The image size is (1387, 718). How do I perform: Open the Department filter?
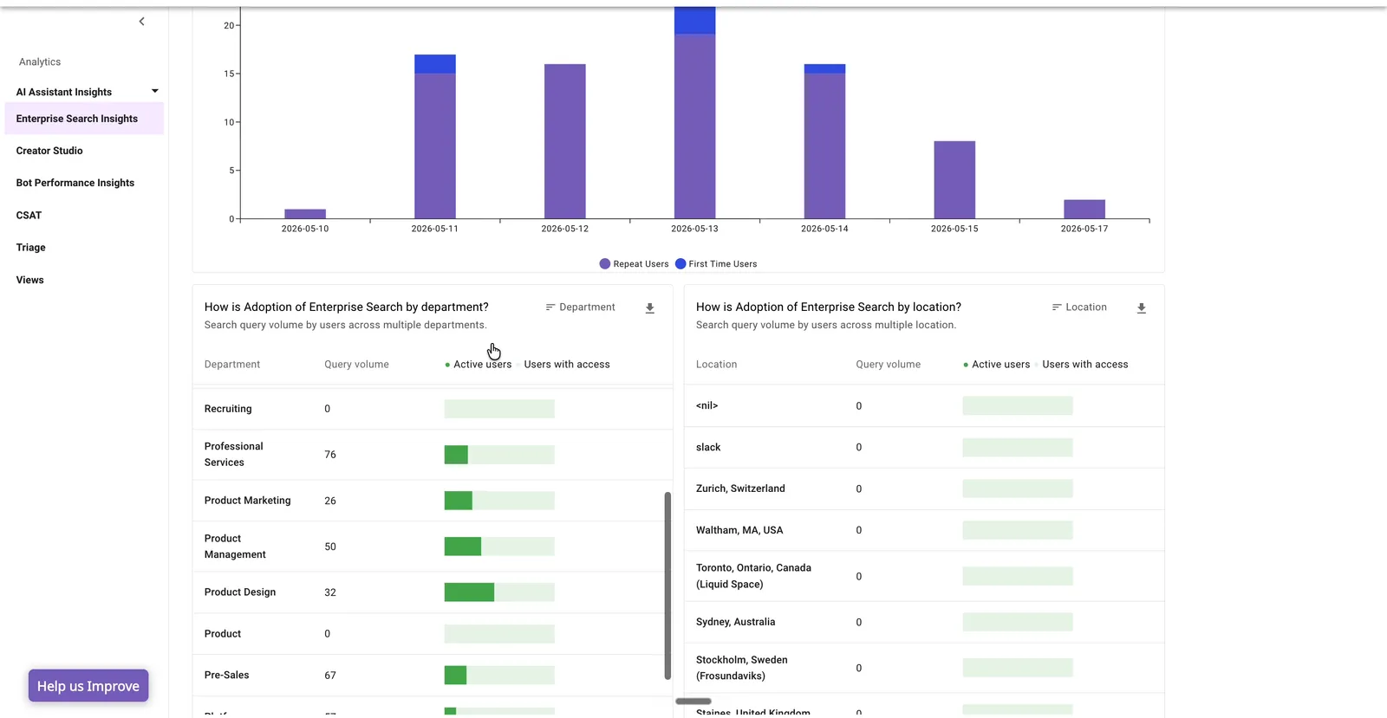pos(580,307)
